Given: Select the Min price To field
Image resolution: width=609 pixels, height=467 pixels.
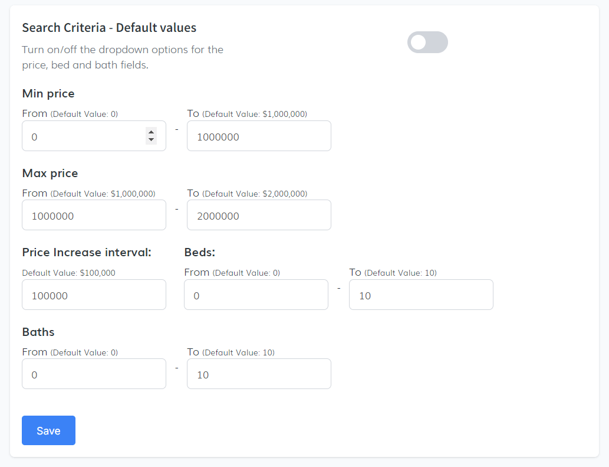Looking at the screenshot, I should point(258,136).
